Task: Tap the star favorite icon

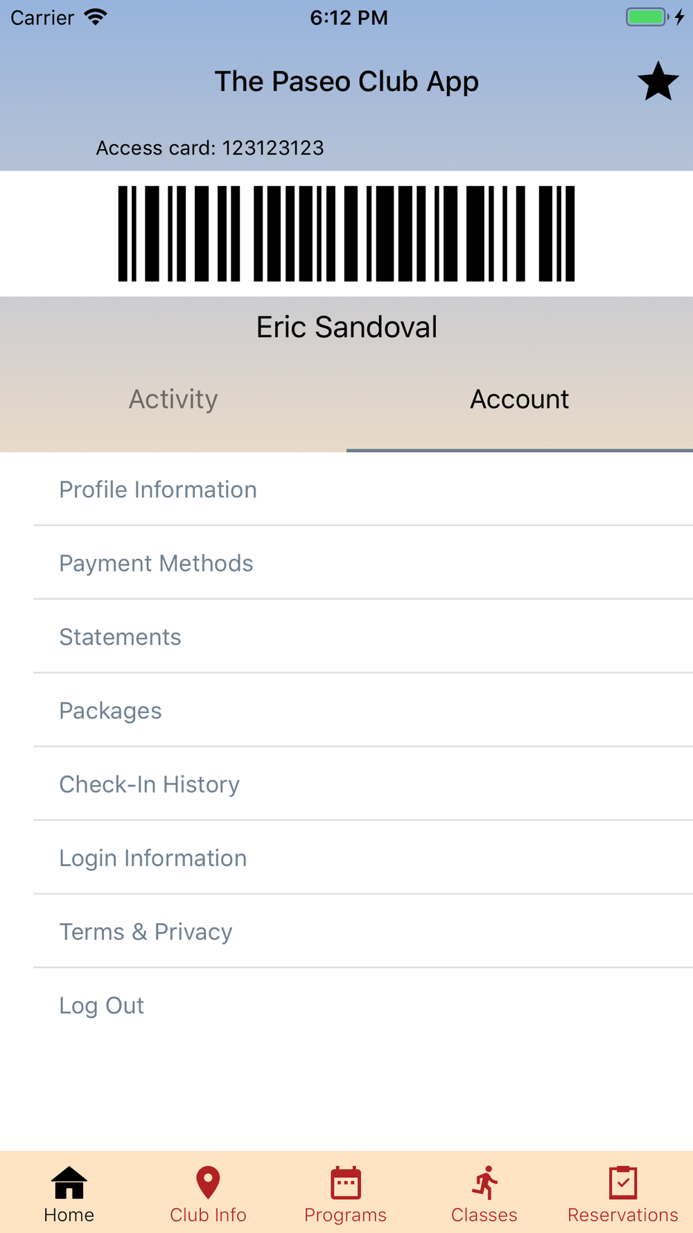Action: (658, 82)
